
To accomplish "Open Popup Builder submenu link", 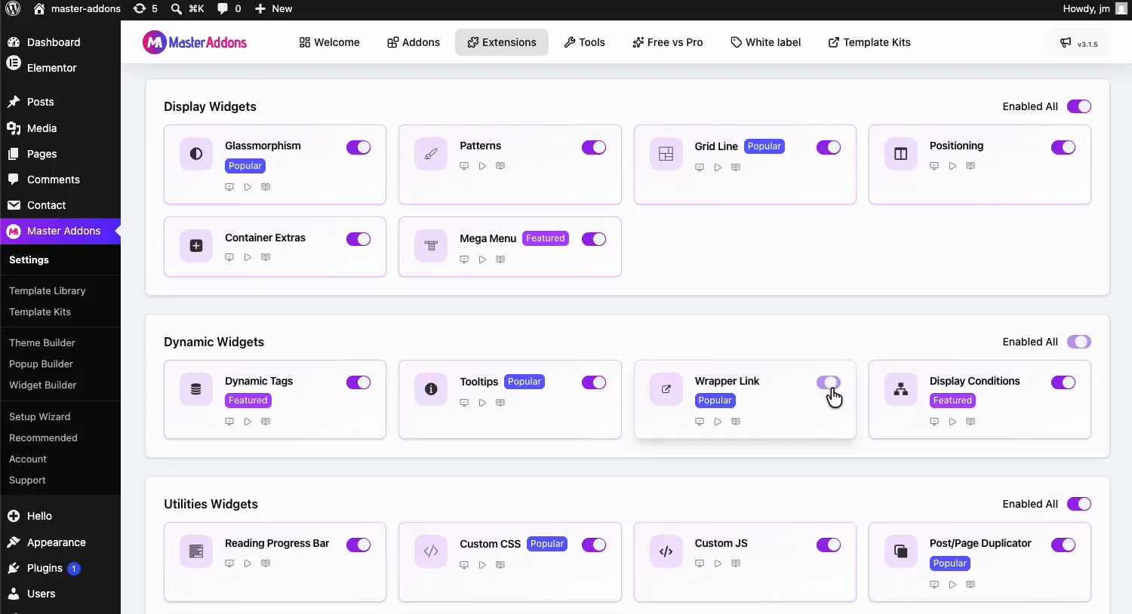I will pos(41,364).
